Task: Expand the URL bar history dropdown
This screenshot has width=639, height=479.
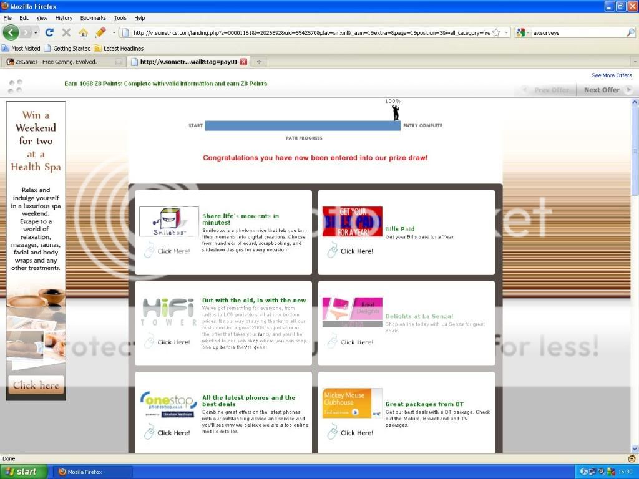Action: tap(507, 32)
